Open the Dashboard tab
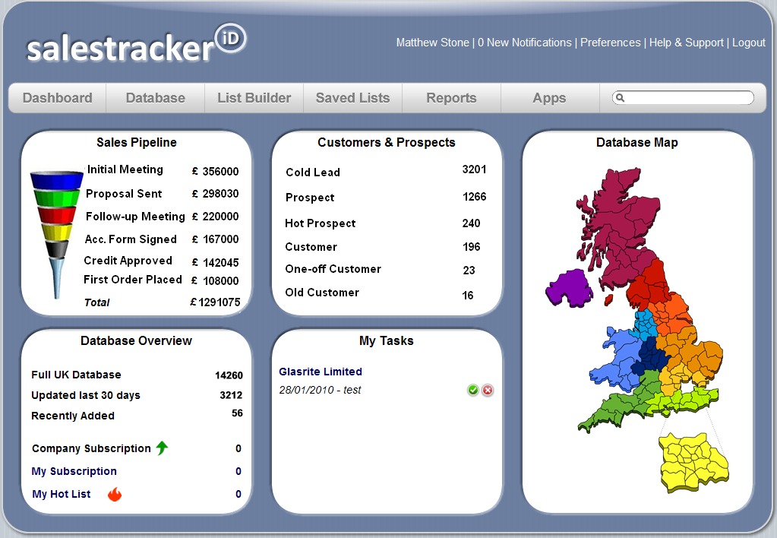The image size is (777, 538). point(58,98)
